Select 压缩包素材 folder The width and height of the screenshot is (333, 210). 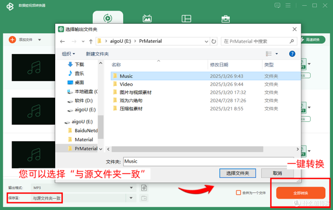[131, 109]
